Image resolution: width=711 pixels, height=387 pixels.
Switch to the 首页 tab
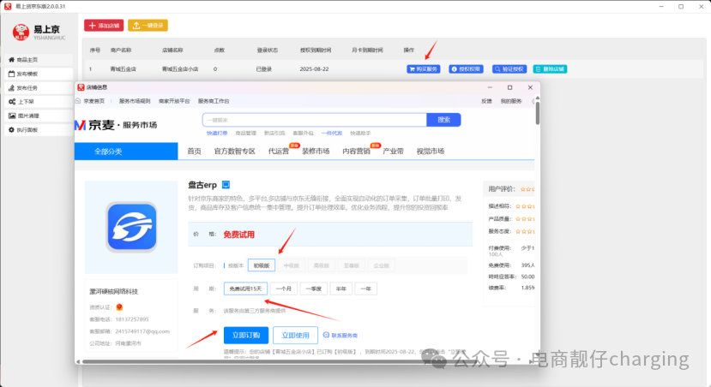click(x=194, y=152)
